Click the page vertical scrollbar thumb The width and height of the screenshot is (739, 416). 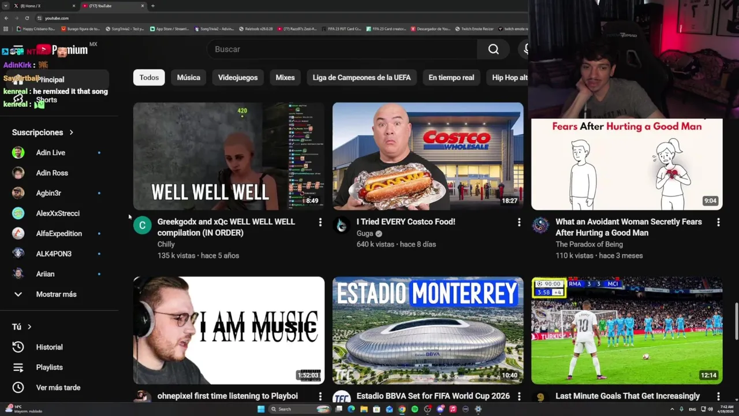pyautogui.click(x=736, y=321)
